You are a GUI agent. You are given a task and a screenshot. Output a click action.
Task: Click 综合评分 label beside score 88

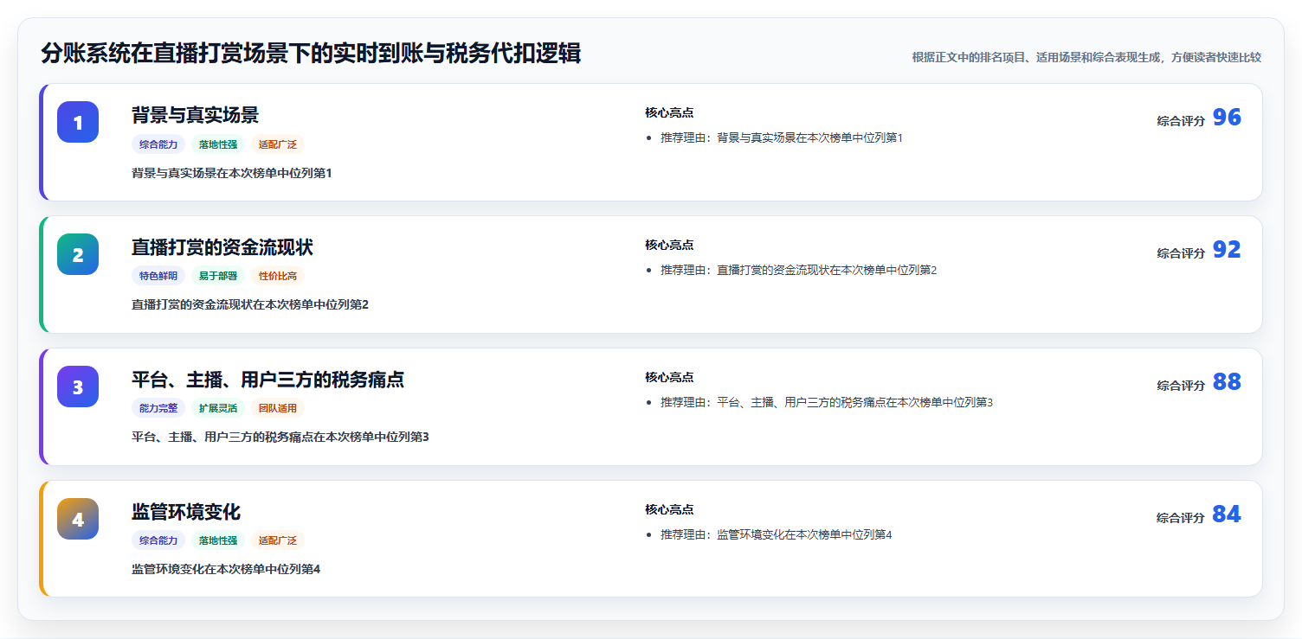click(1181, 386)
